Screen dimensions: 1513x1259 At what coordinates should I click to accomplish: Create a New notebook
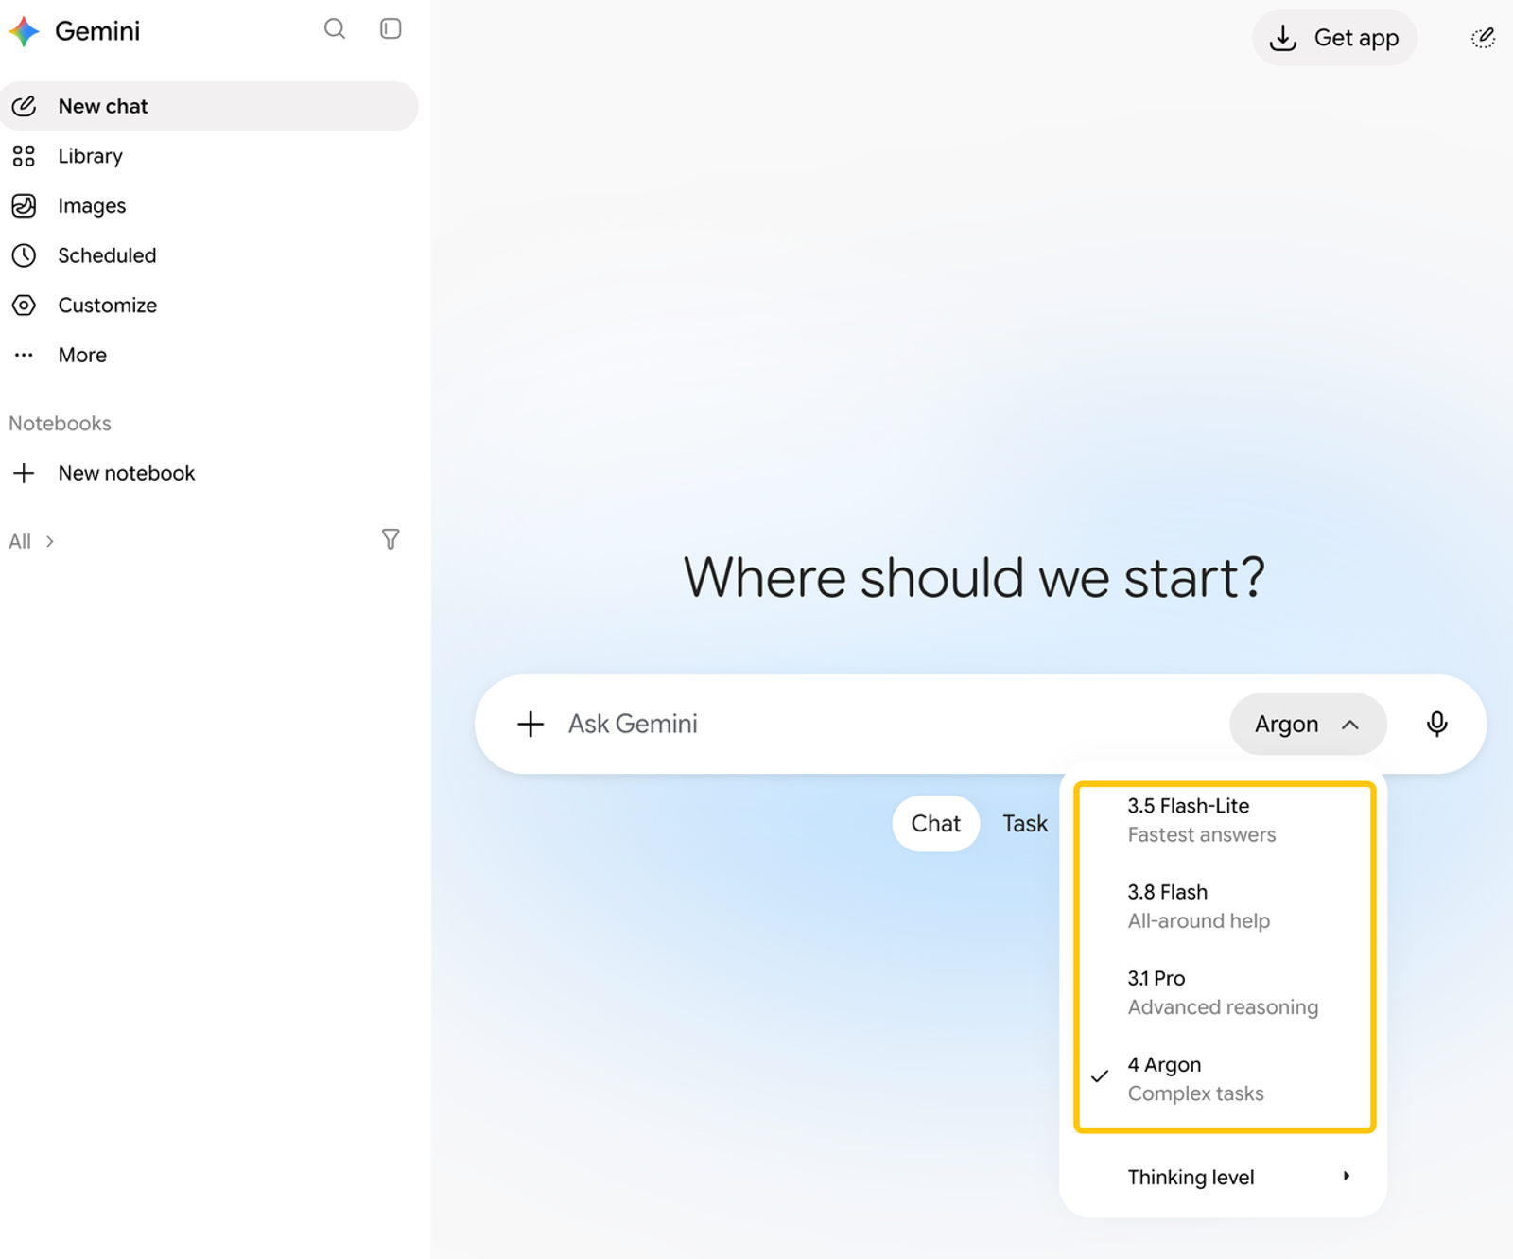click(x=209, y=473)
